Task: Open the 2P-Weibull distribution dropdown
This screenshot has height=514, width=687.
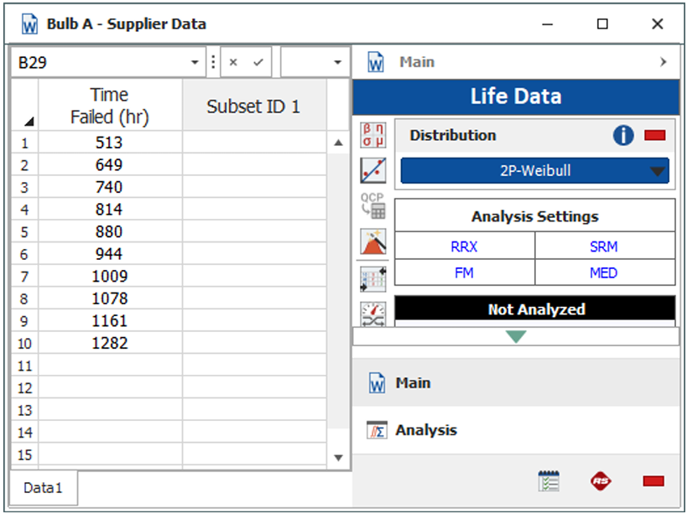Action: click(534, 170)
